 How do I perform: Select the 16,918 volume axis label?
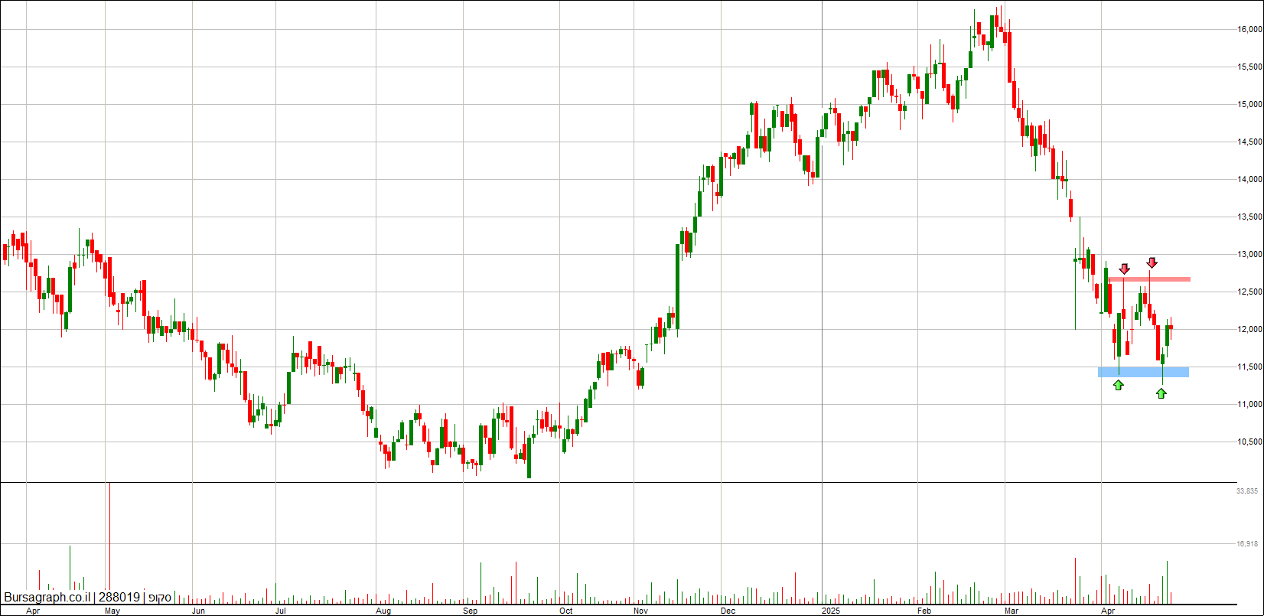[x=1248, y=544]
